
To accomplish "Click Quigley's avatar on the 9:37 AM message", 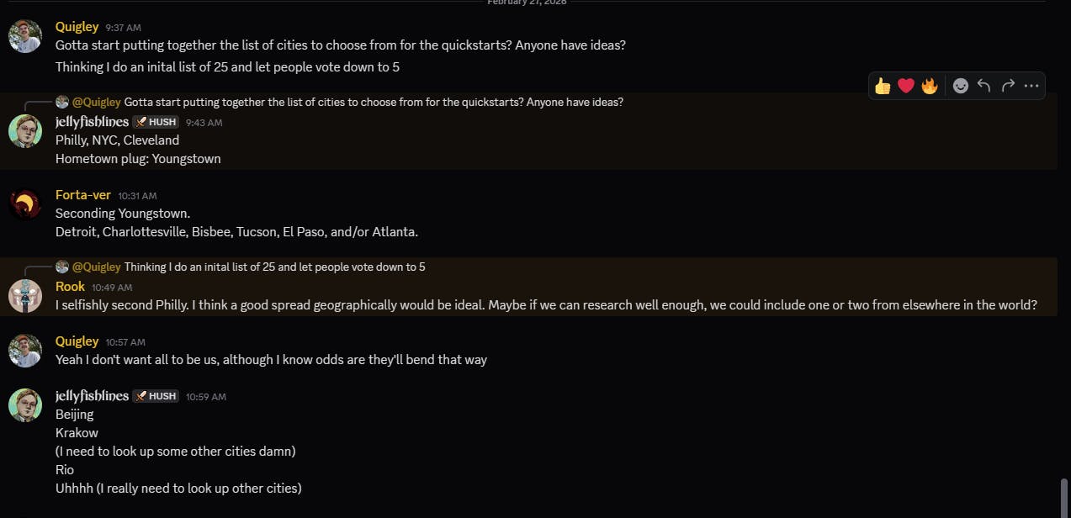I will pos(25,36).
